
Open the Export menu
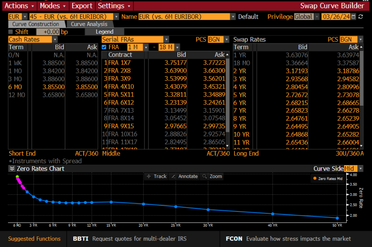pos(82,6)
